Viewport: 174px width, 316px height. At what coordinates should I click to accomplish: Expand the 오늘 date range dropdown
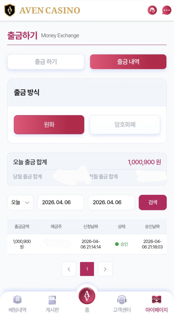pos(20,203)
